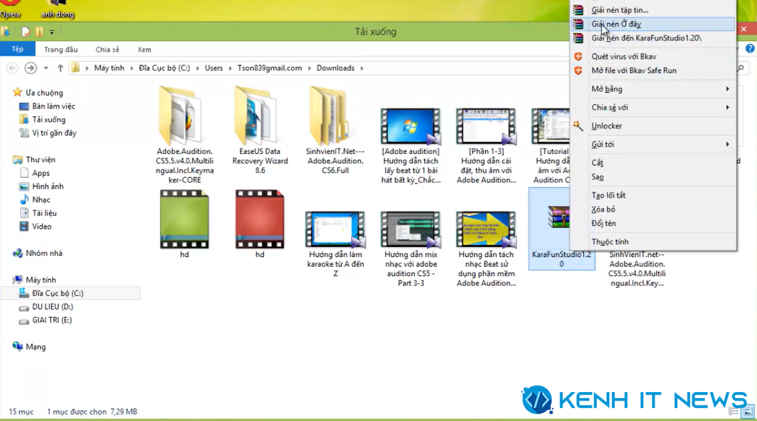Select Adobe.Audition.CS5.5 Keymaker-CORE folder
Screen dimensions: 757x421
(185, 134)
